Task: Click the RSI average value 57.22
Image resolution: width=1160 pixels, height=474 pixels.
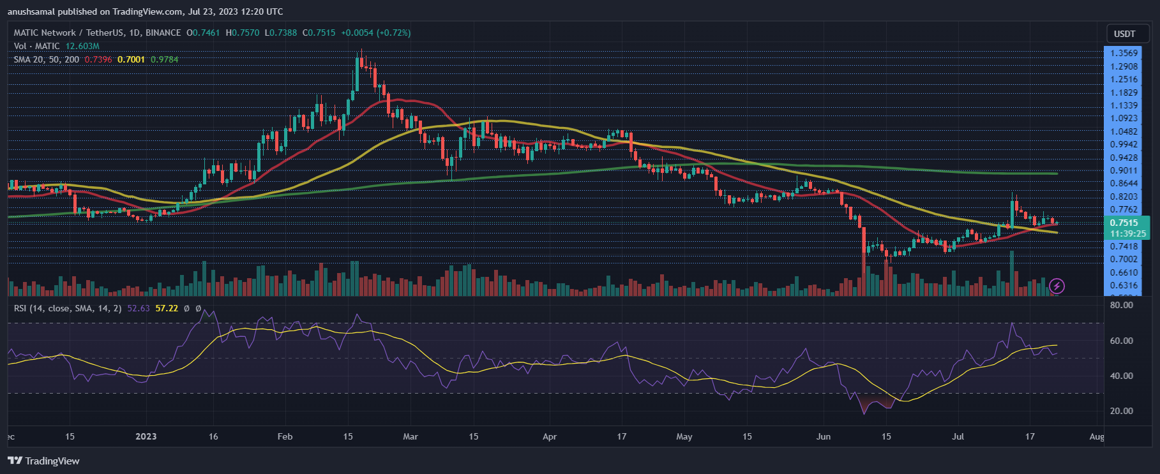Action: pos(167,308)
